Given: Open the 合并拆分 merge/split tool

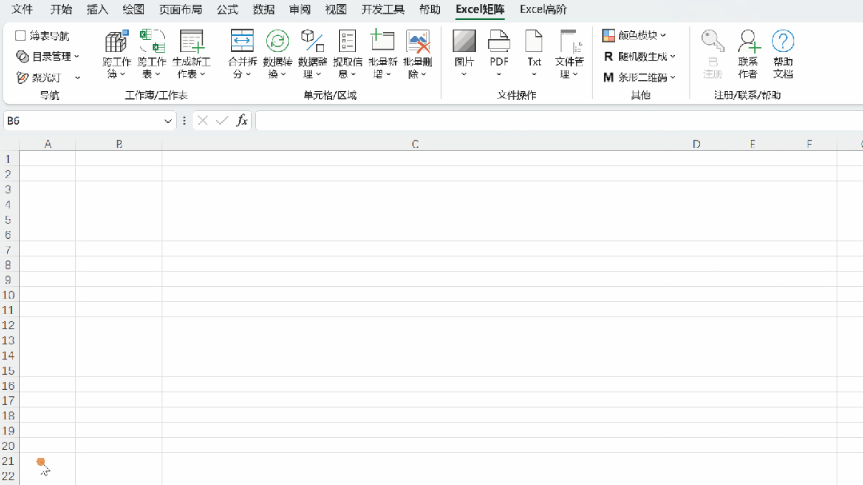Looking at the screenshot, I should pyautogui.click(x=242, y=54).
